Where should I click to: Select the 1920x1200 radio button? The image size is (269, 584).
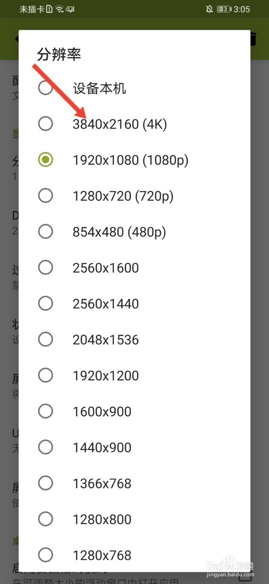click(x=46, y=375)
